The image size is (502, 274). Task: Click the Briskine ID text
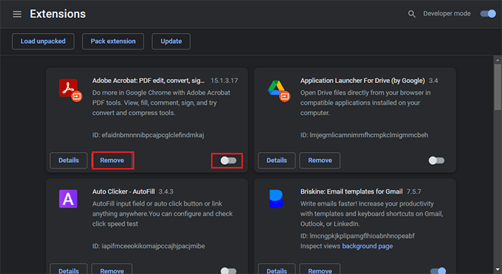[x=357, y=236]
